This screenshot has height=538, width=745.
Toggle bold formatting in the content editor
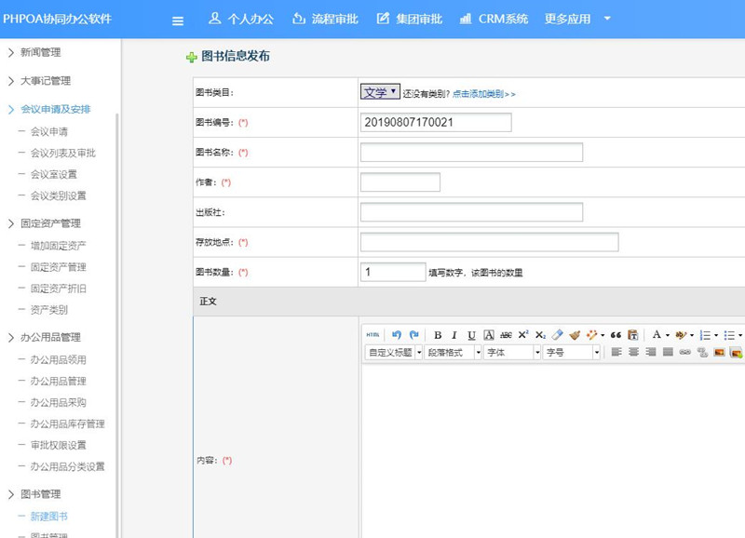(x=436, y=332)
